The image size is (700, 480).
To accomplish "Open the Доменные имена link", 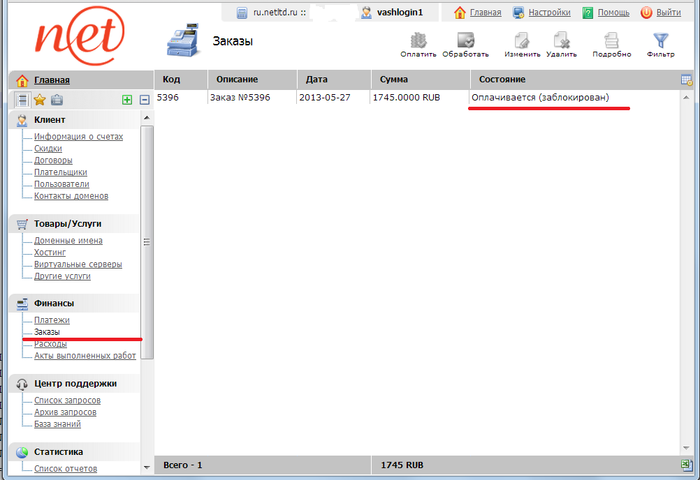I will 68,241.
